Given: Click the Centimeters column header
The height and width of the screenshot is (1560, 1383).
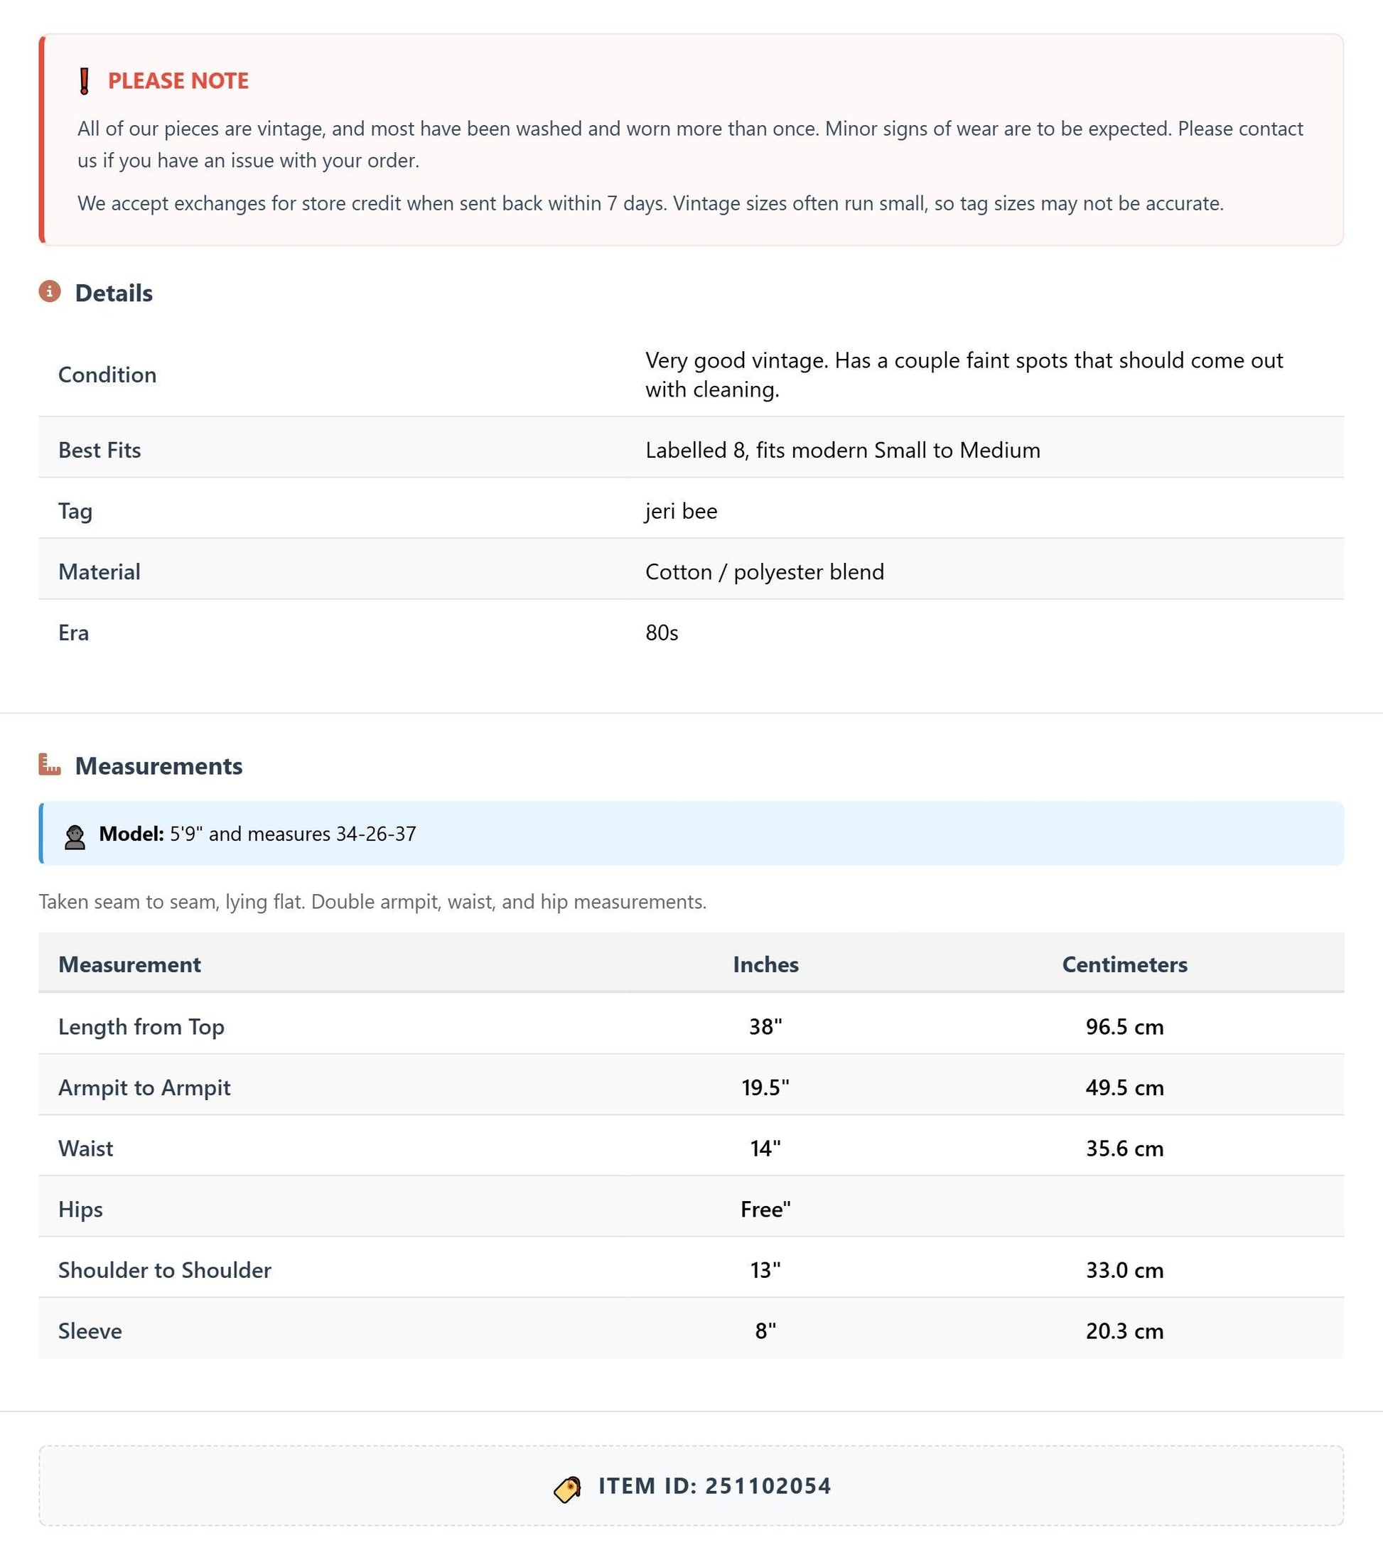Looking at the screenshot, I should (x=1124, y=964).
